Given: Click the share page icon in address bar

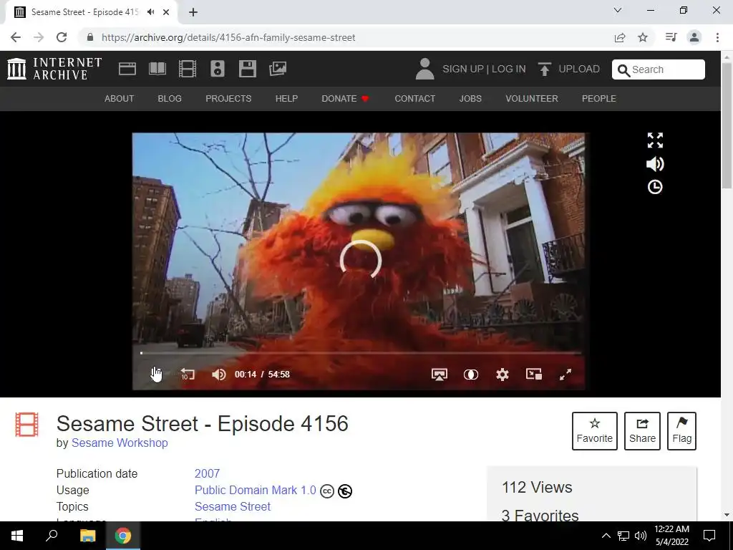Looking at the screenshot, I should [x=620, y=37].
